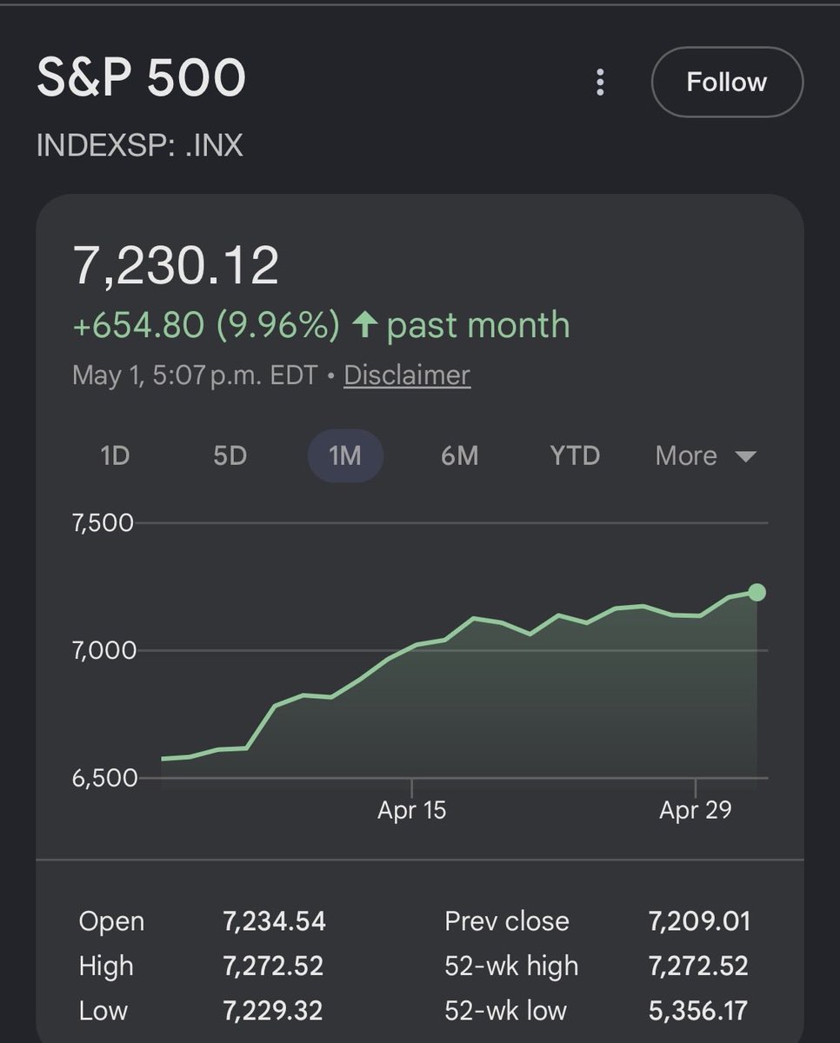Follow the S&P 500 index
The image size is (840, 1043).
pyautogui.click(x=727, y=83)
